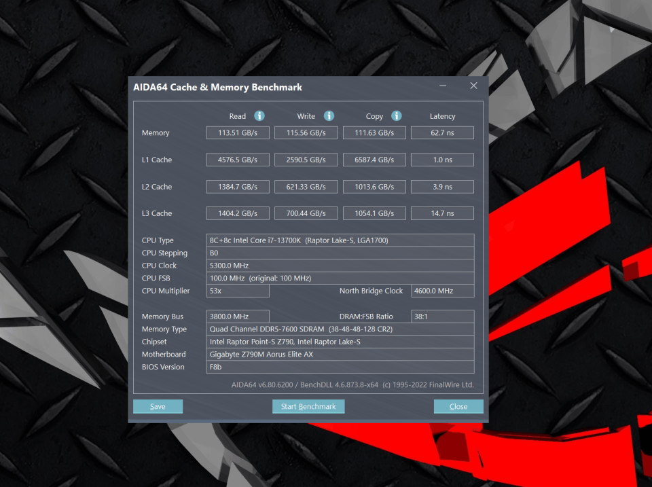
Task: Click the L1 Cache Write value 2590.5 GB/s
Action: tap(306, 160)
